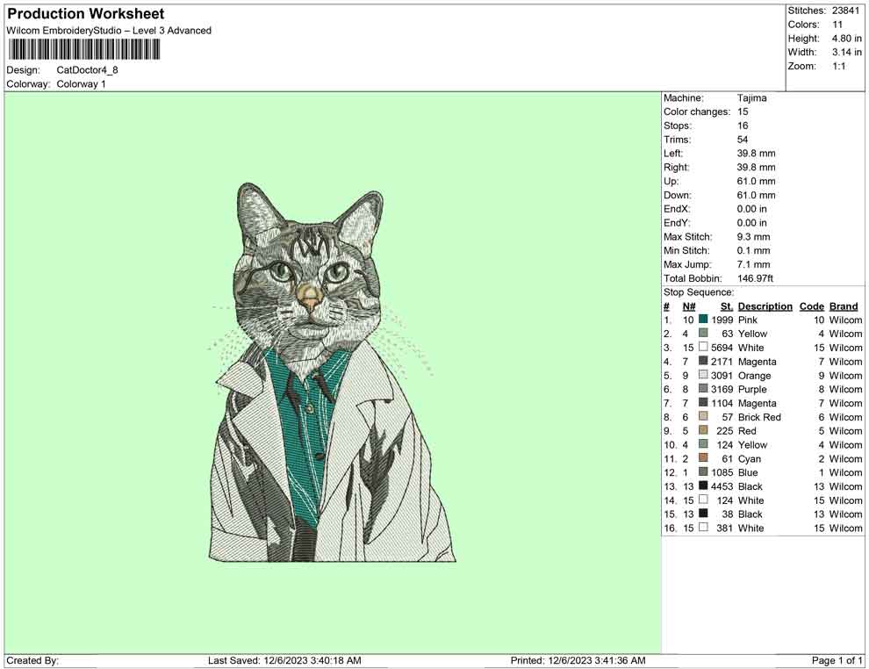Sort stops by the Description column
The image size is (869, 669).
(765, 306)
